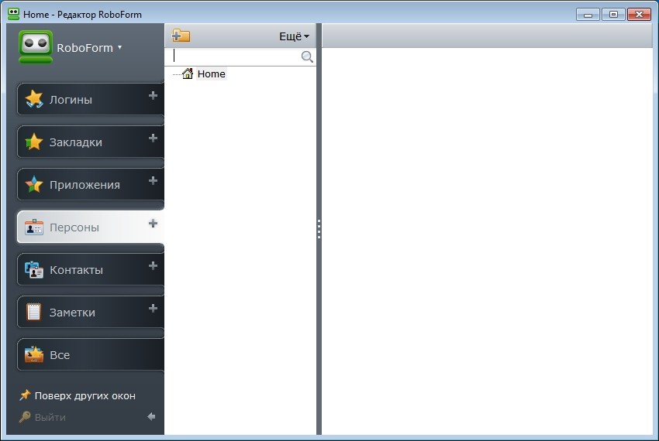
Task: Maximize the RoboForm editor window
Action: pyautogui.click(x=613, y=15)
